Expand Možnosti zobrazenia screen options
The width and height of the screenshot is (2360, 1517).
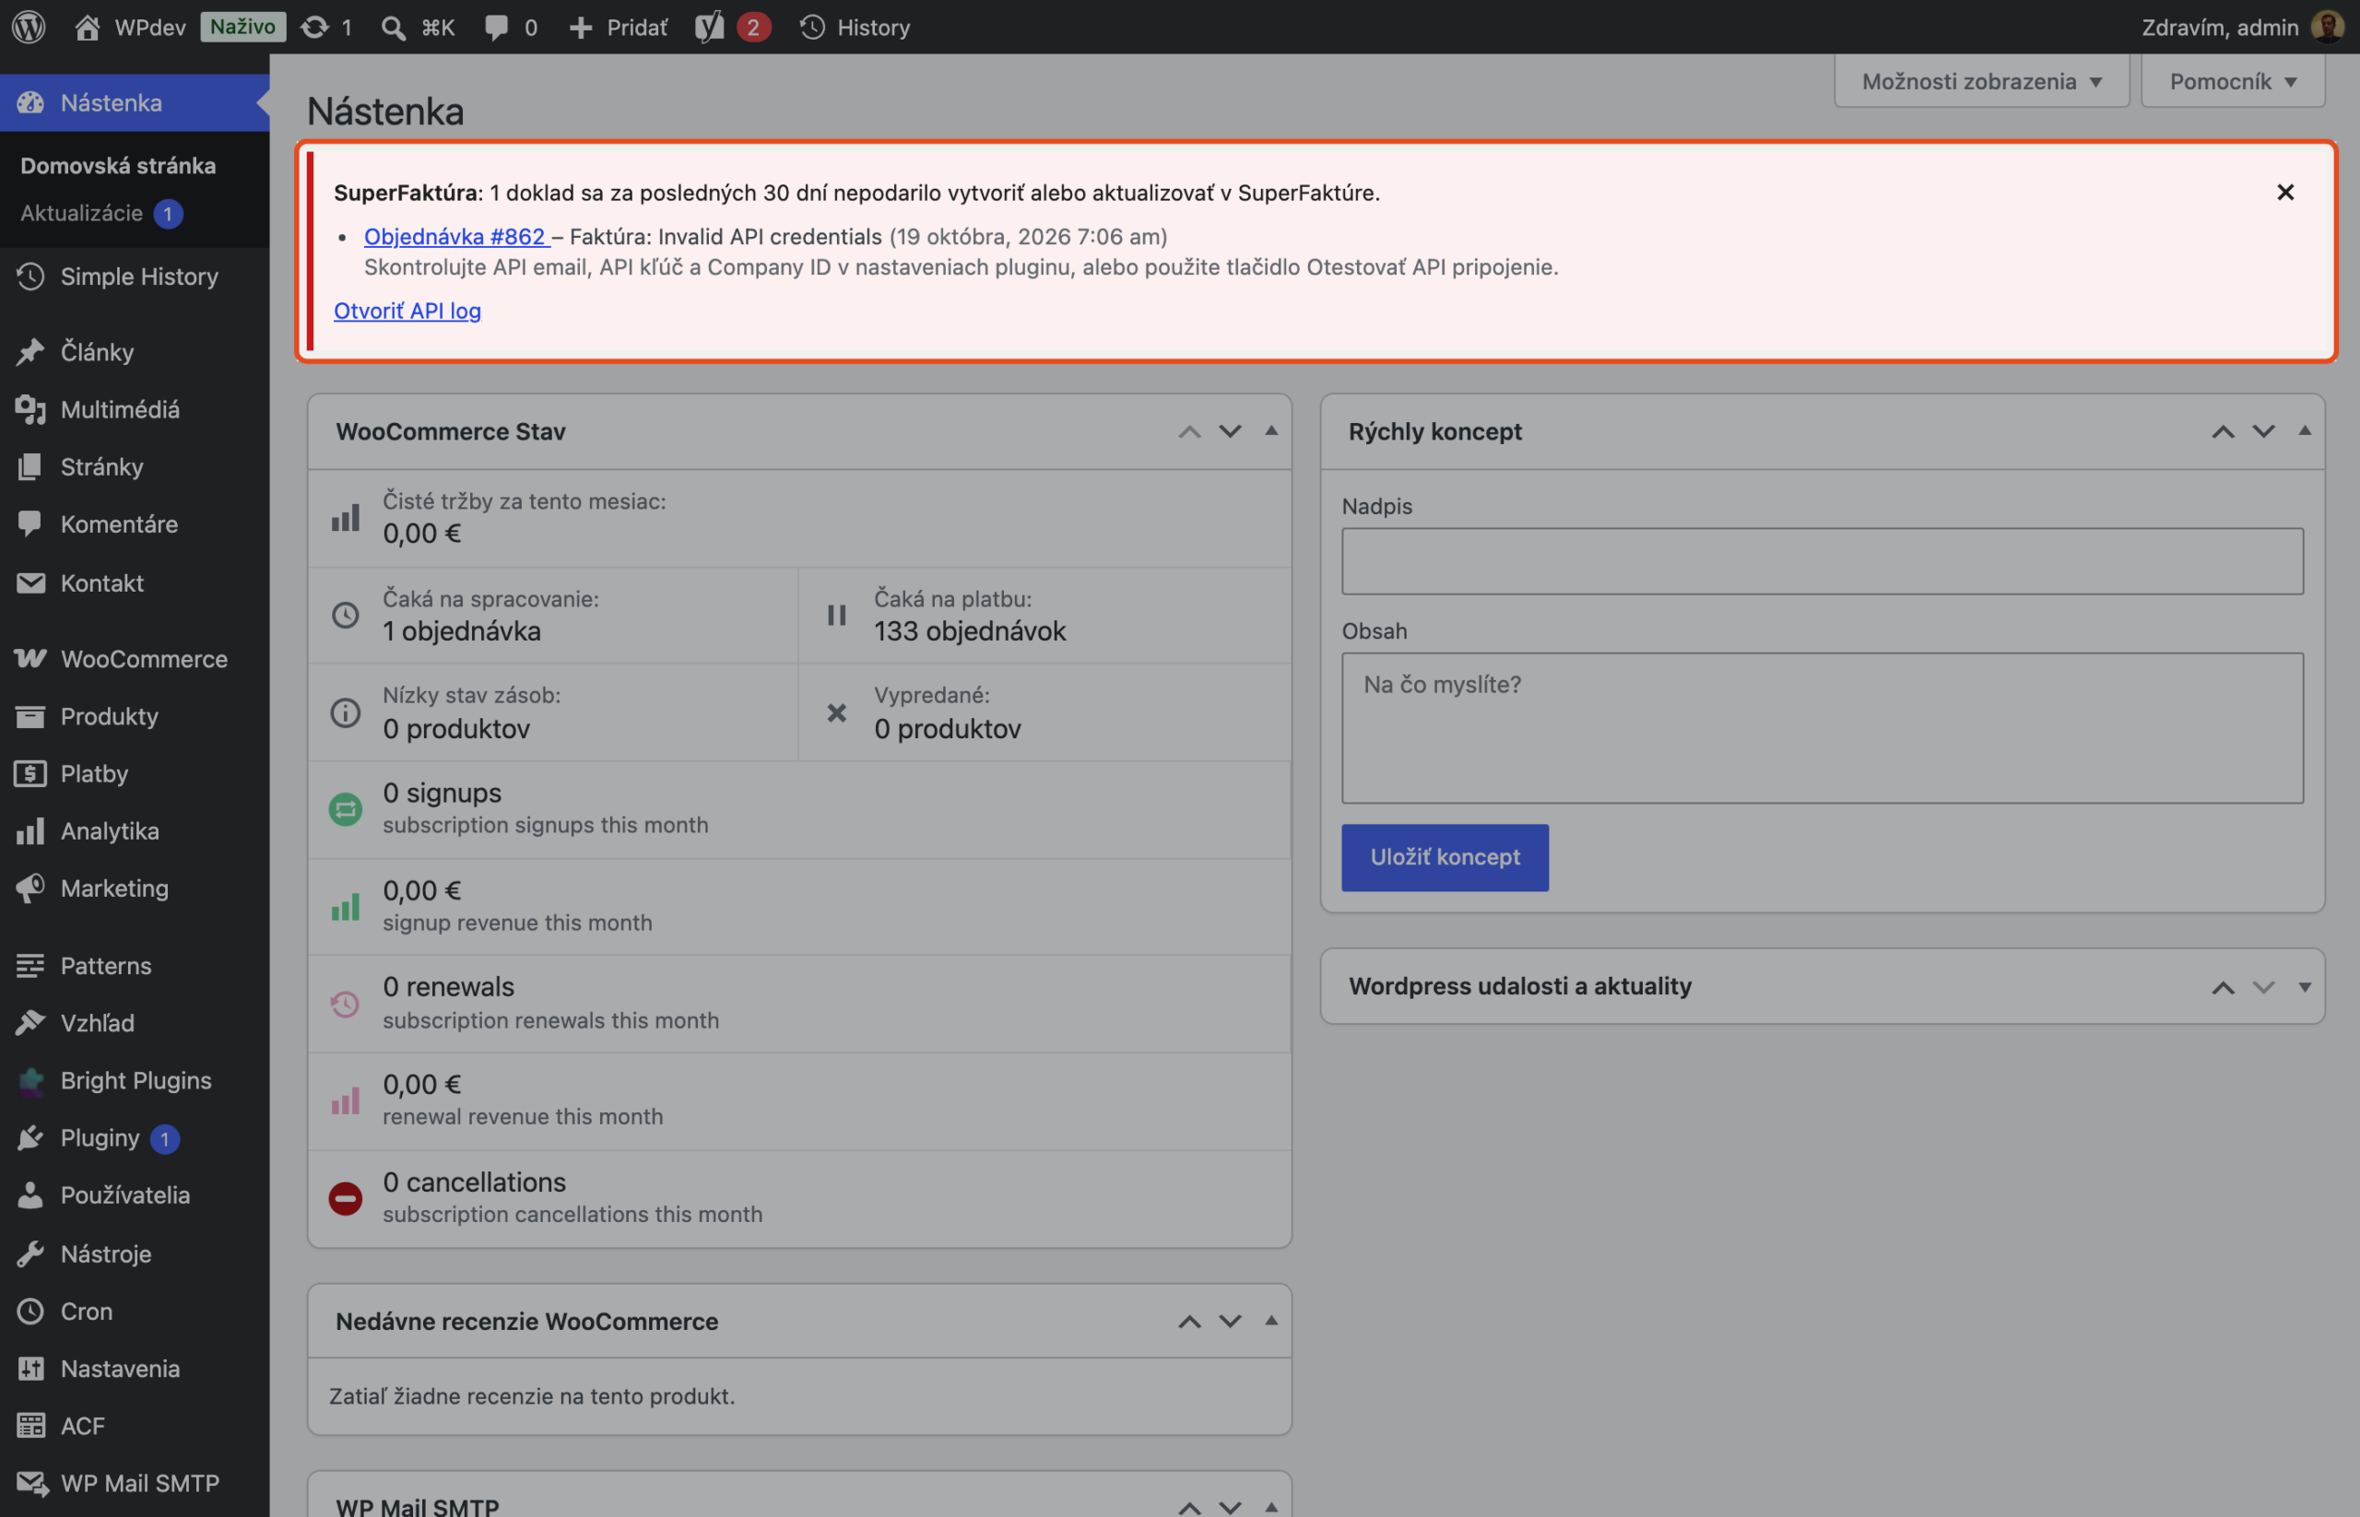coord(1982,81)
